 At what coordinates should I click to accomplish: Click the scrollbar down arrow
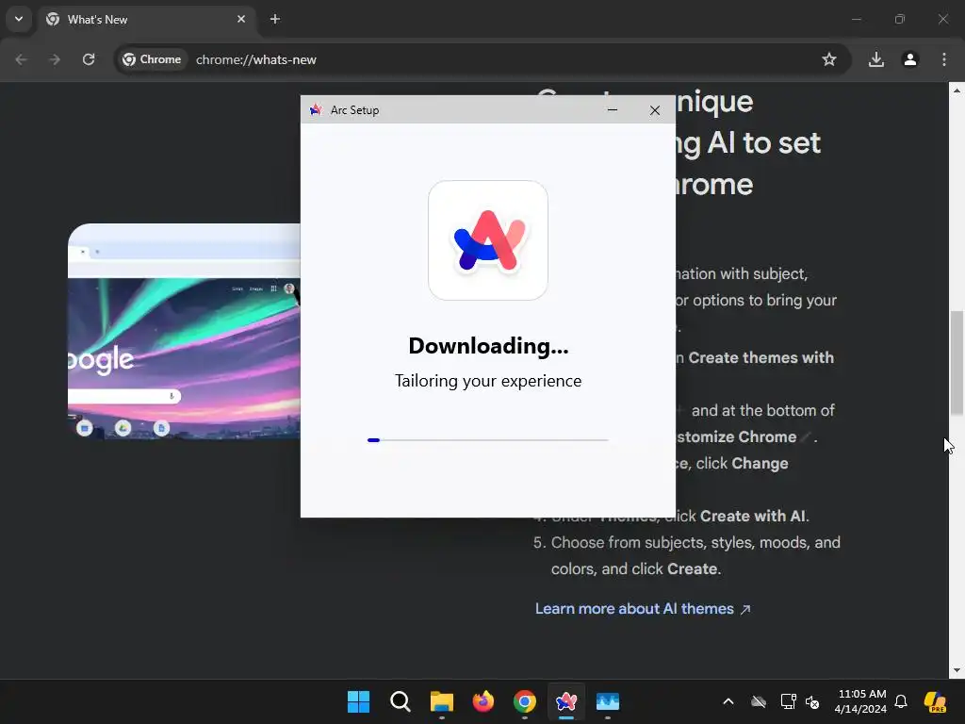coord(957,670)
